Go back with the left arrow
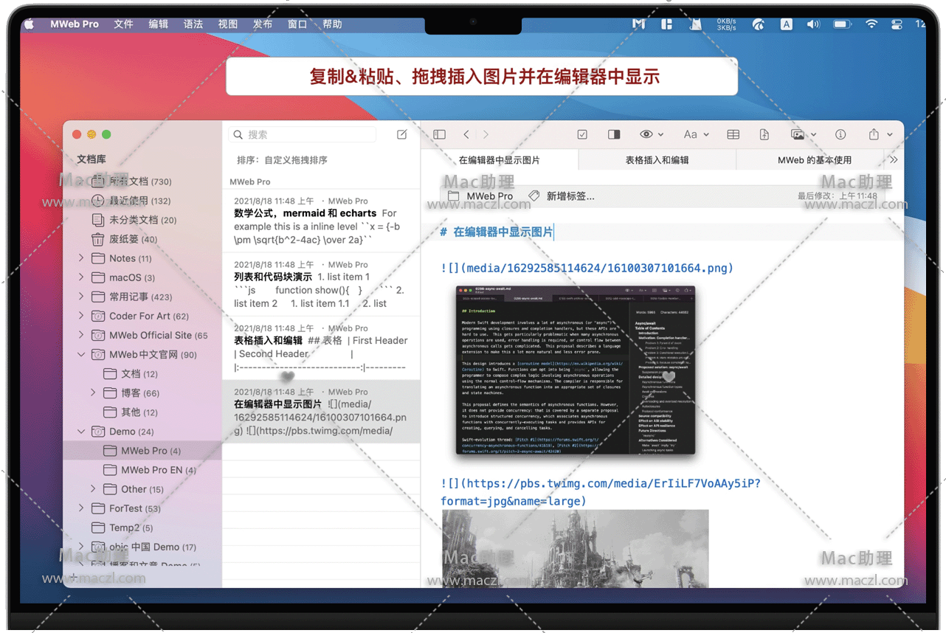 click(x=466, y=134)
